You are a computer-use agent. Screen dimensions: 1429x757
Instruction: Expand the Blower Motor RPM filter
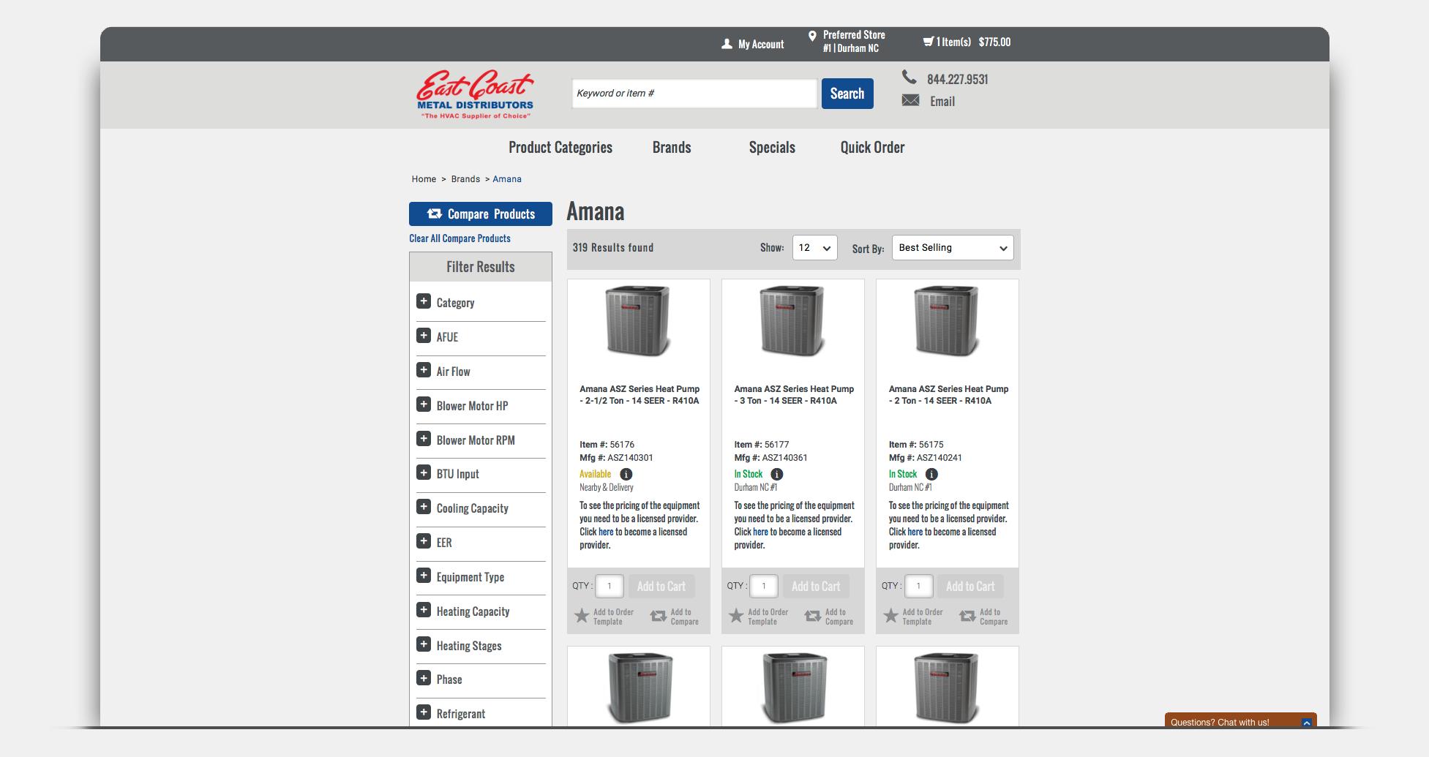tap(423, 439)
